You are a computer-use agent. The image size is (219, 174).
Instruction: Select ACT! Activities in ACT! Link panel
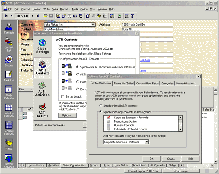[42, 89]
